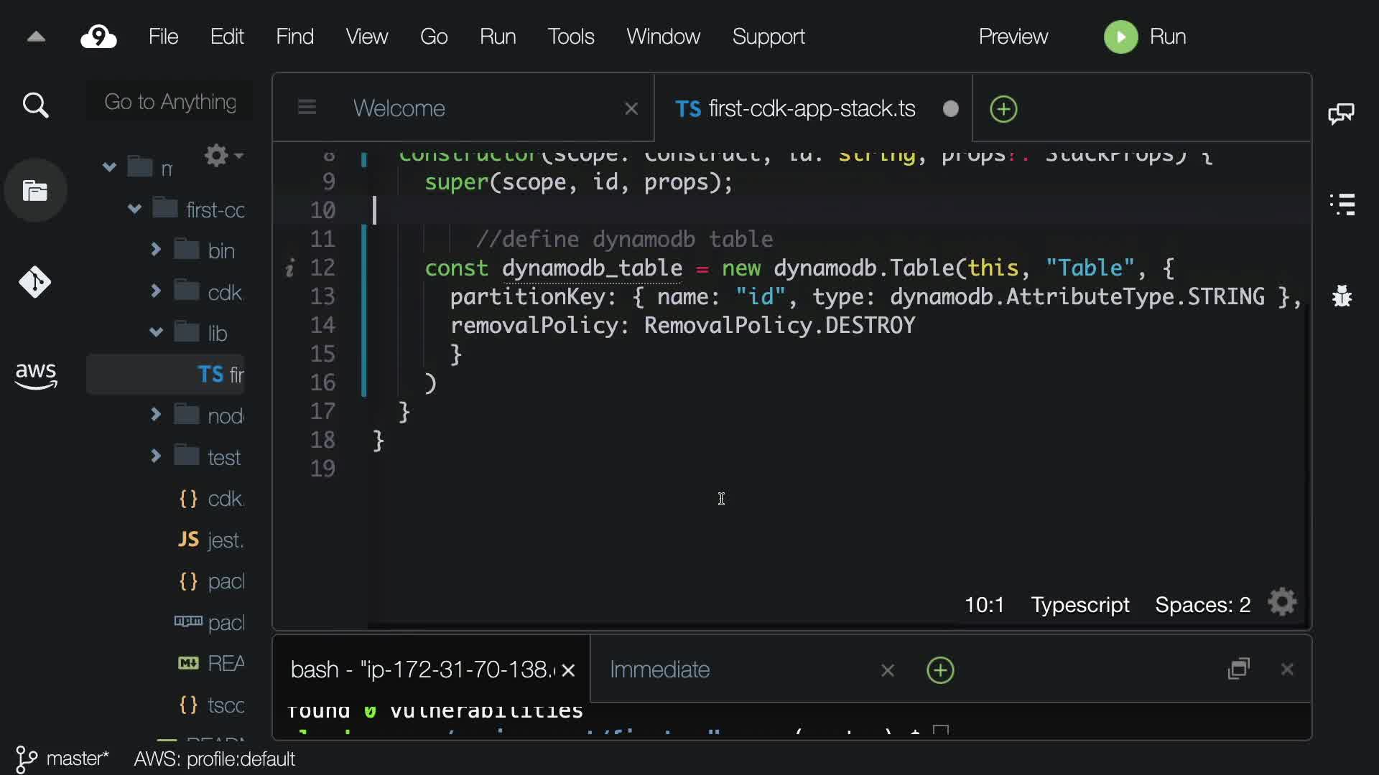1379x775 pixels.
Task: Collapse the menu bar with up arrow
Action: (36, 37)
